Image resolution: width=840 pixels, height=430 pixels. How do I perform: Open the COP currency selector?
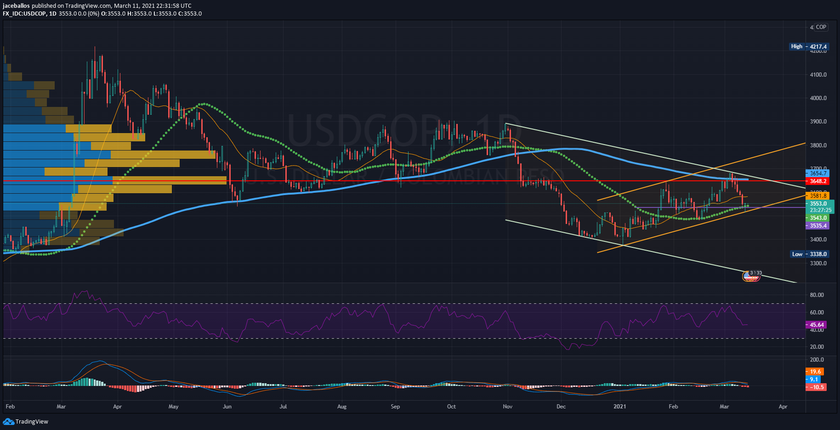pyautogui.click(x=821, y=27)
